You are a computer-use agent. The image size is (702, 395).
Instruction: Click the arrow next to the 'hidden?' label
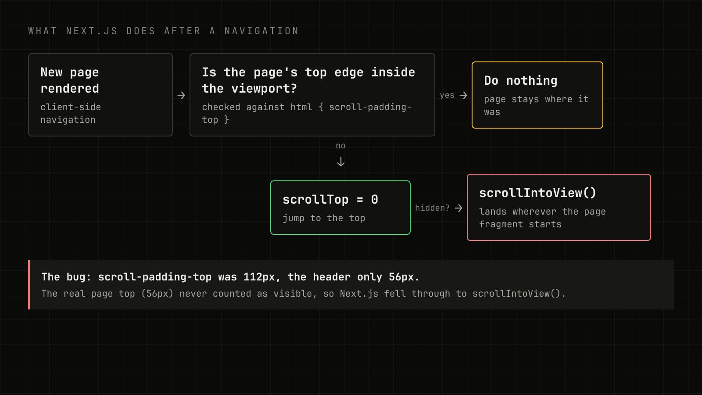458,208
